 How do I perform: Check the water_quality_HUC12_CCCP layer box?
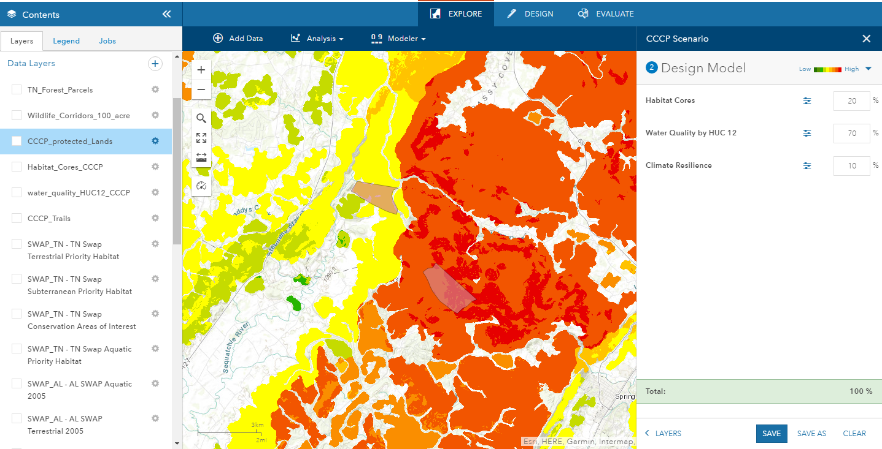pyautogui.click(x=17, y=193)
